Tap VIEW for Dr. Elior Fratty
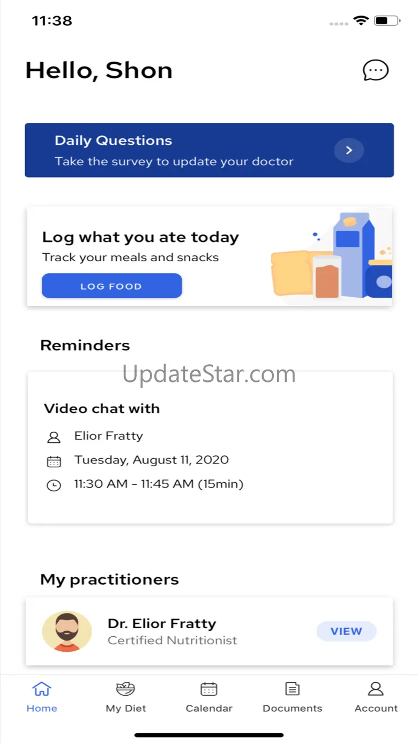This screenshot has width=418, height=744. click(x=346, y=631)
